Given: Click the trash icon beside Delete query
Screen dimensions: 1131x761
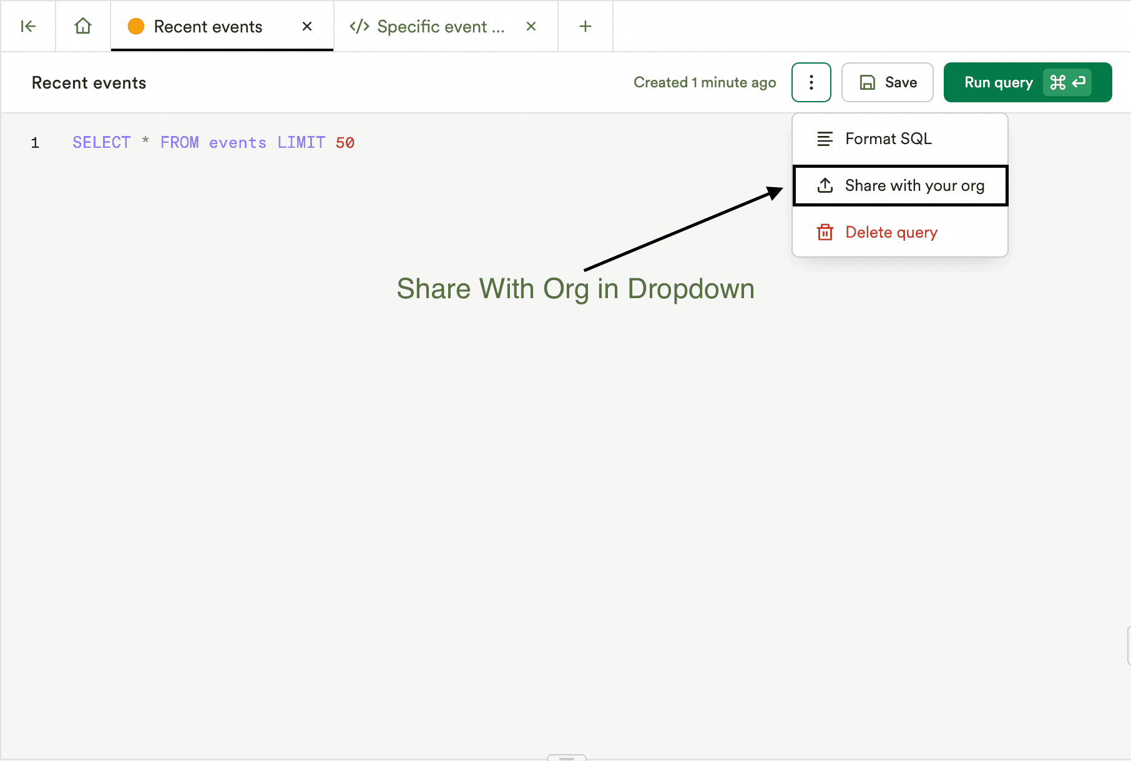Looking at the screenshot, I should (x=825, y=232).
